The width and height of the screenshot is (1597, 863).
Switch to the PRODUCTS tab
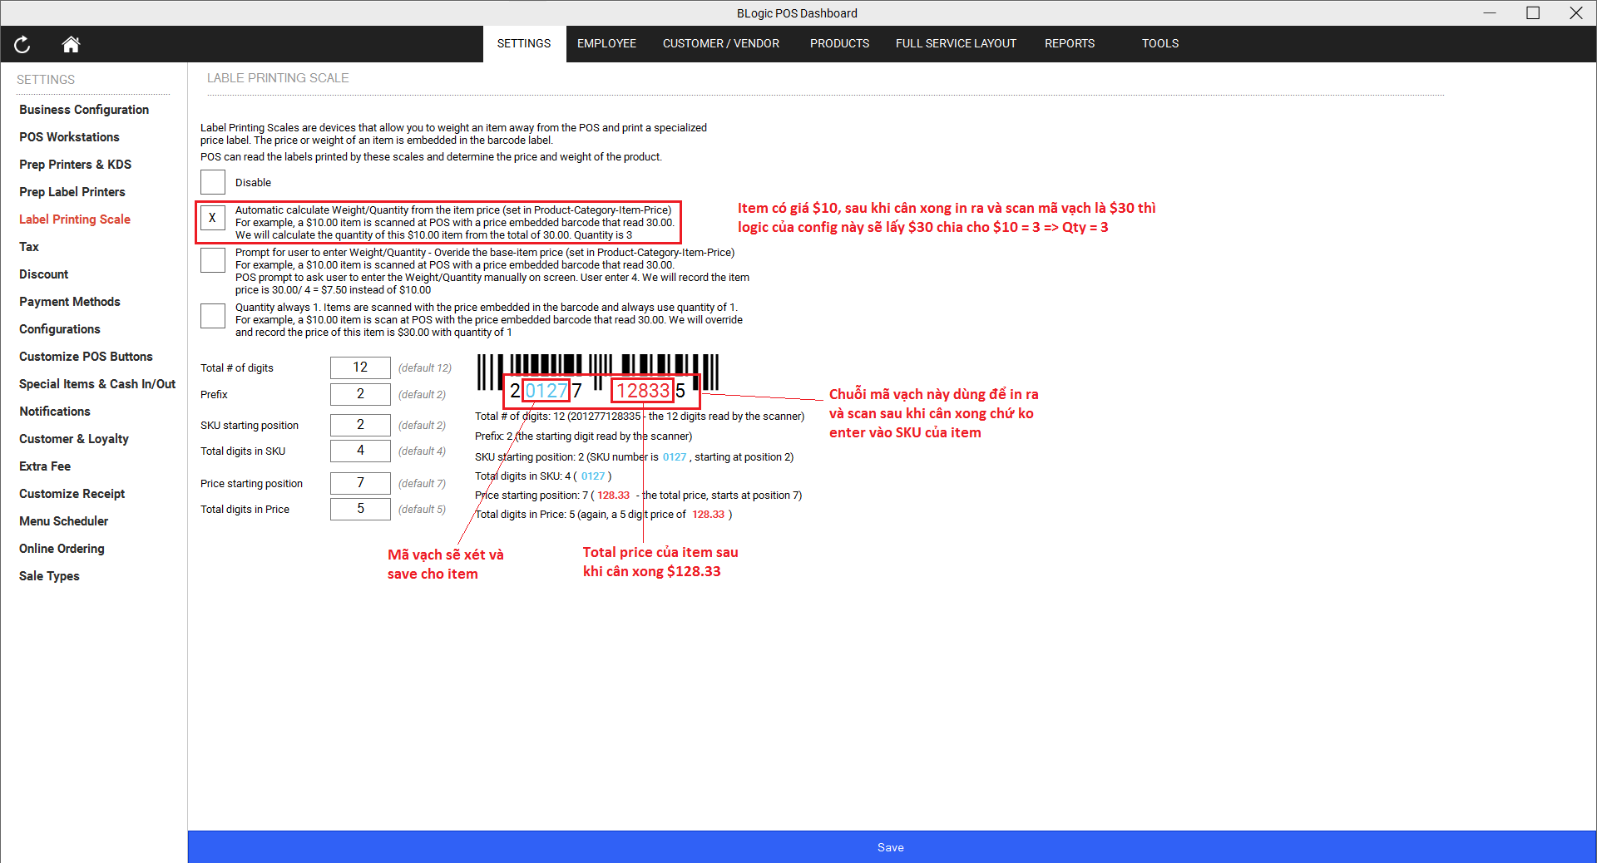pos(839,44)
